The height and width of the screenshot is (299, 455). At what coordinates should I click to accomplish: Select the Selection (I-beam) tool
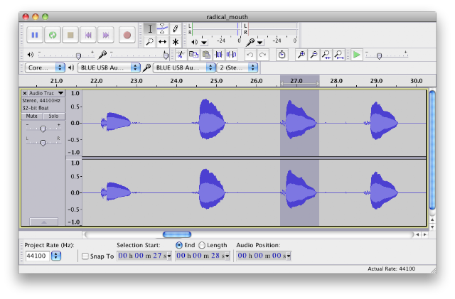(150, 28)
